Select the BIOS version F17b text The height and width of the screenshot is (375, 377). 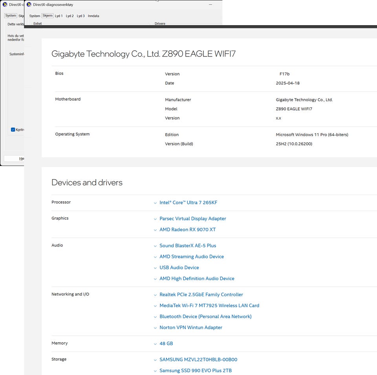click(x=284, y=74)
